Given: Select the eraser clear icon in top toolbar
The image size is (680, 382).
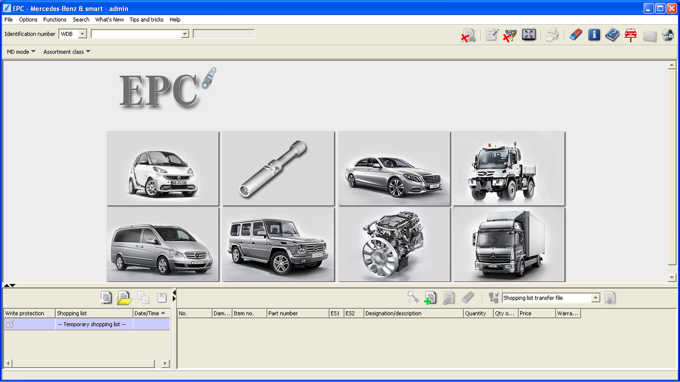Looking at the screenshot, I should pyautogui.click(x=576, y=35).
